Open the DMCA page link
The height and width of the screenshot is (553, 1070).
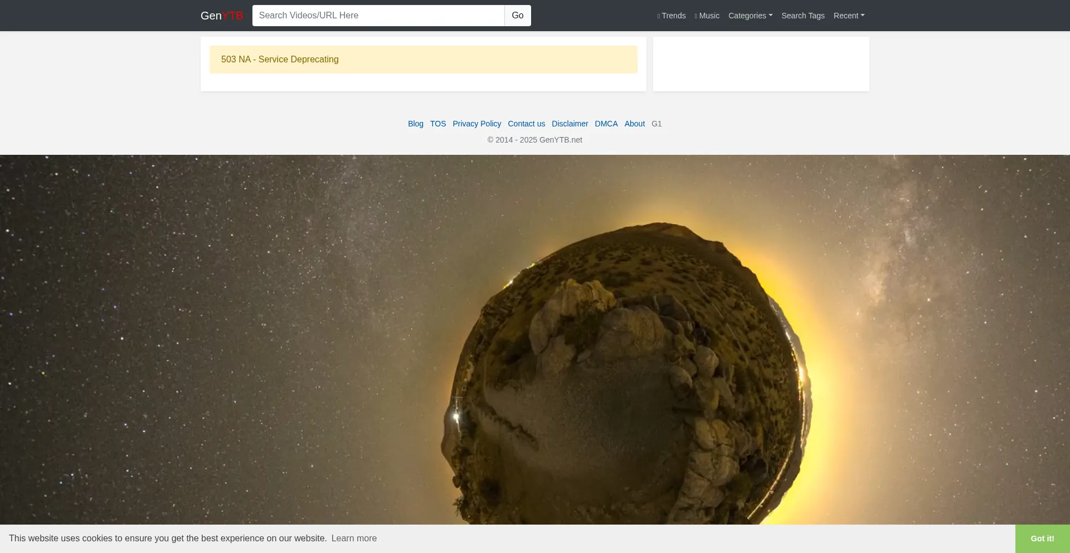click(x=606, y=124)
